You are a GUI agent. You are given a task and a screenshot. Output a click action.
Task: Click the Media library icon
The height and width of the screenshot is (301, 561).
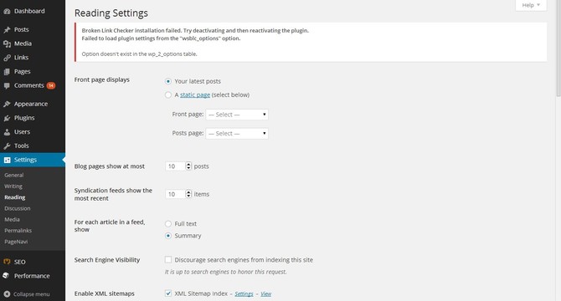point(7,43)
